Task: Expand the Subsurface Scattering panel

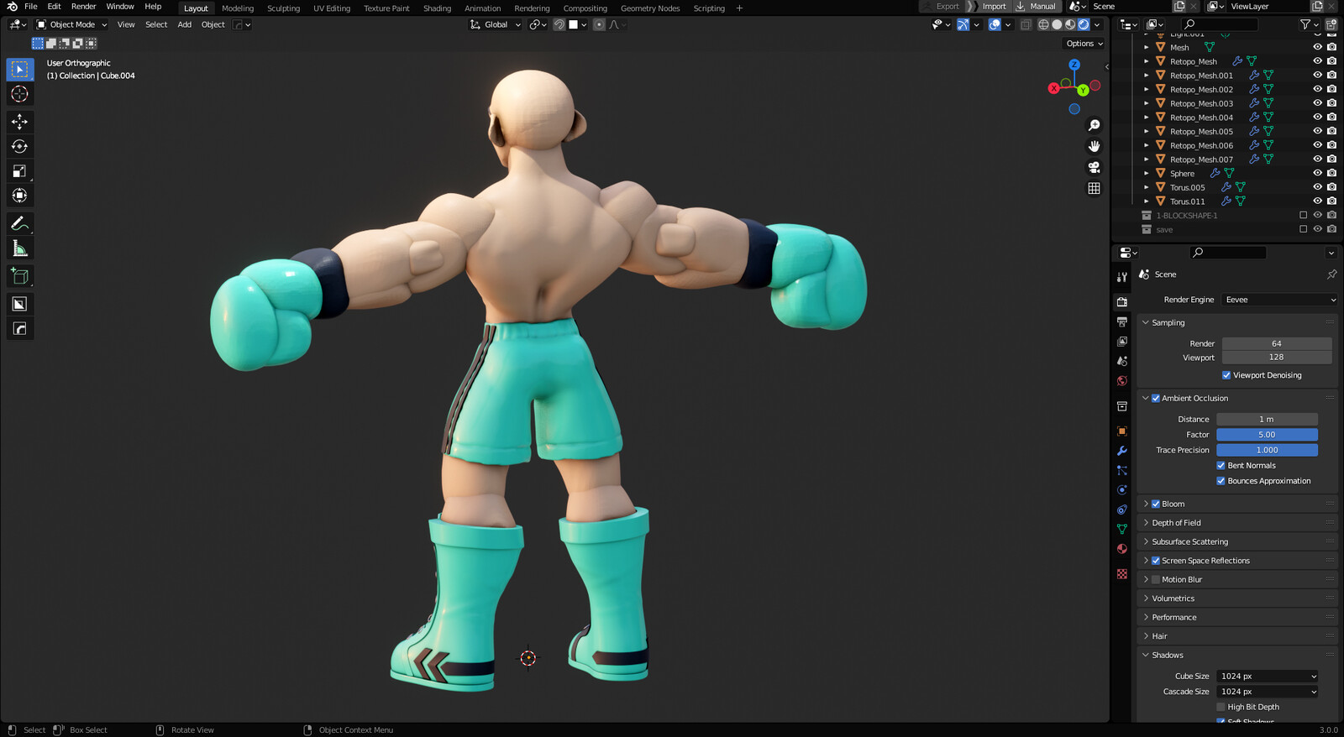Action: [x=1236, y=541]
